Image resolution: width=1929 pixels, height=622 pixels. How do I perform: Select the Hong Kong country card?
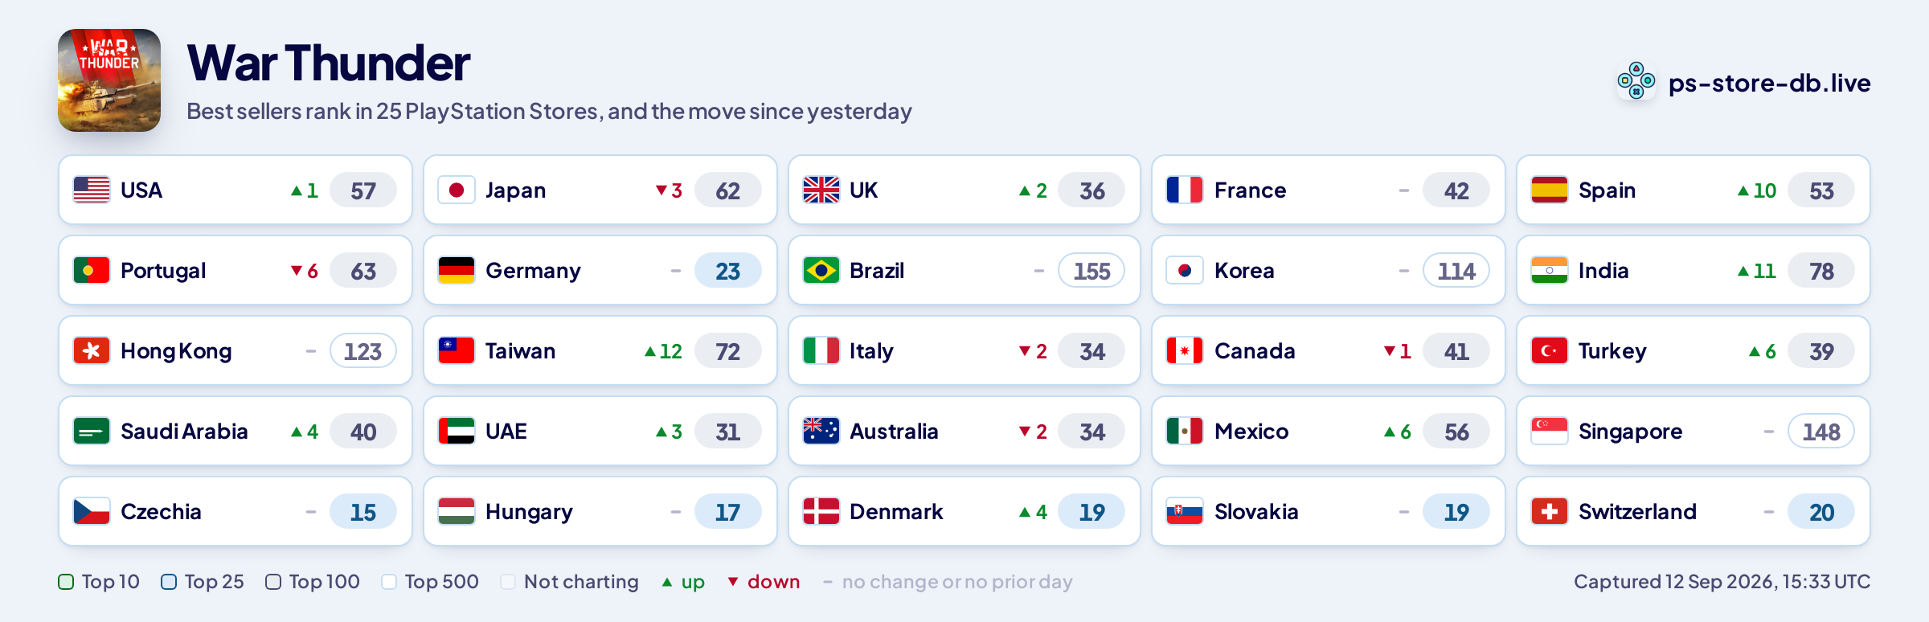click(235, 350)
